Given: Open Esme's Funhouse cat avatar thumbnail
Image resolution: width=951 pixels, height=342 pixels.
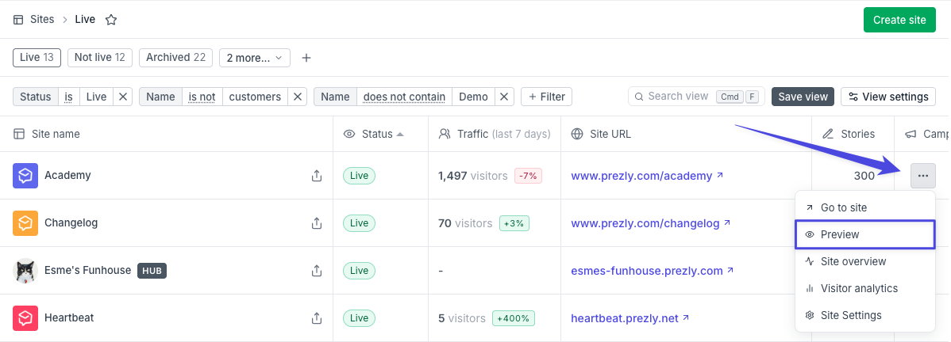Looking at the screenshot, I should [x=25, y=271].
